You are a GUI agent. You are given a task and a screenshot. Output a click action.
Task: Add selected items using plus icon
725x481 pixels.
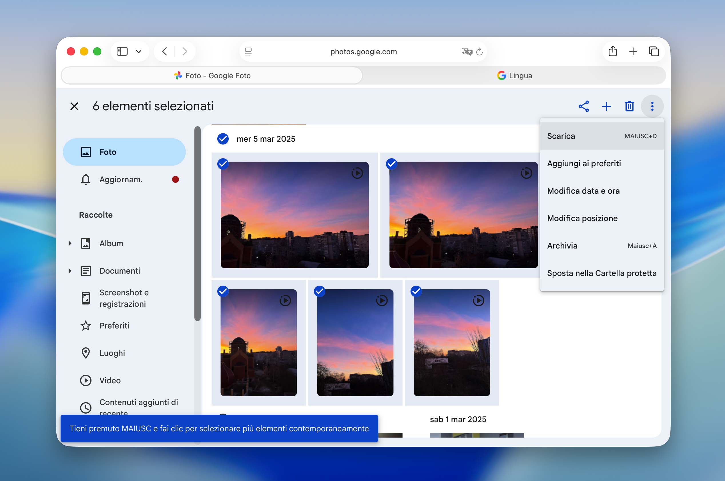[607, 107]
